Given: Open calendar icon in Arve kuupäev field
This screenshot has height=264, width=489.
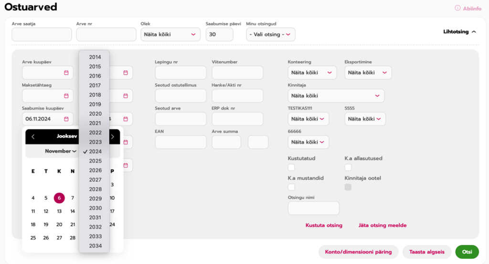Looking at the screenshot, I should pyautogui.click(x=66, y=73).
